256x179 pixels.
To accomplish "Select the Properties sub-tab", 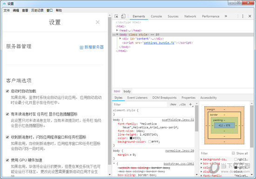I will [189, 98].
